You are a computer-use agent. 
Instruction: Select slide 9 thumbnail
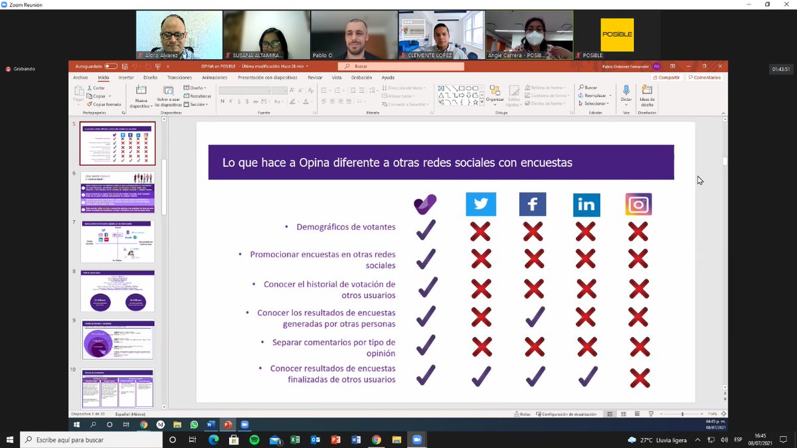[x=118, y=340]
